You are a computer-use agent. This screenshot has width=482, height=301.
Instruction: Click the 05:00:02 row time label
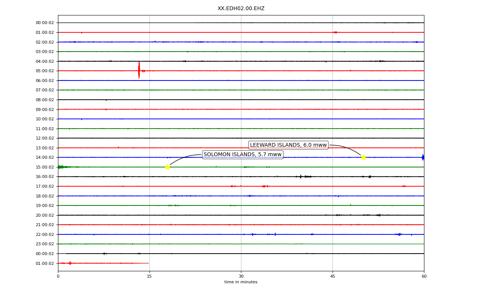click(45, 71)
